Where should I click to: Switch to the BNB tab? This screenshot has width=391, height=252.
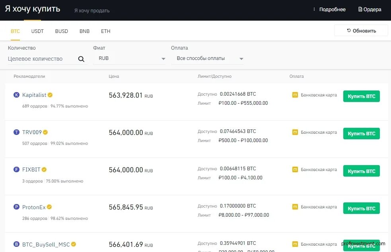85,31
